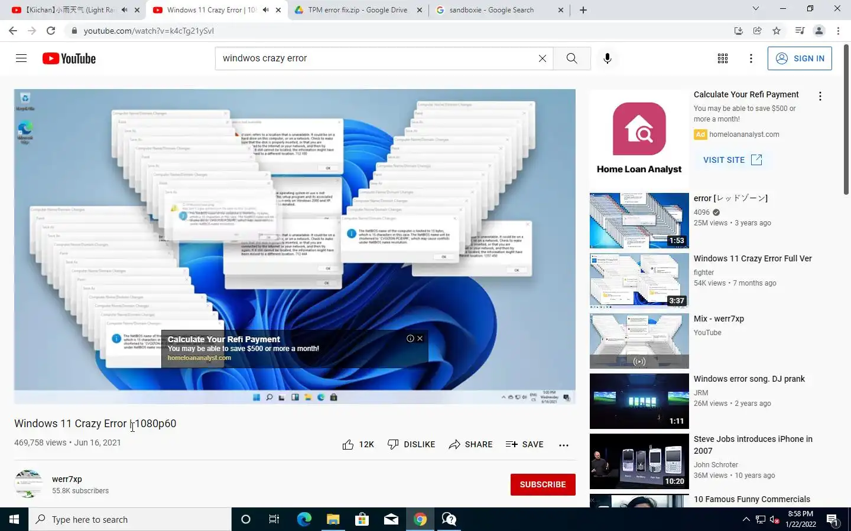Start voice search with the microphone
The width and height of the screenshot is (851, 531).
pyautogui.click(x=607, y=58)
